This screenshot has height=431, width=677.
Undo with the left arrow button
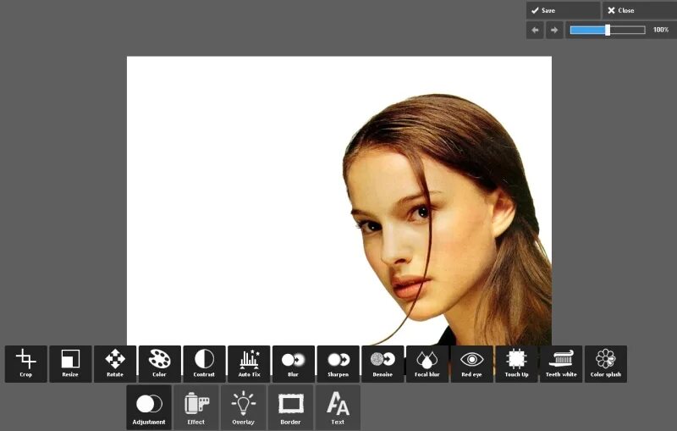pyautogui.click(x=535, y=30)
